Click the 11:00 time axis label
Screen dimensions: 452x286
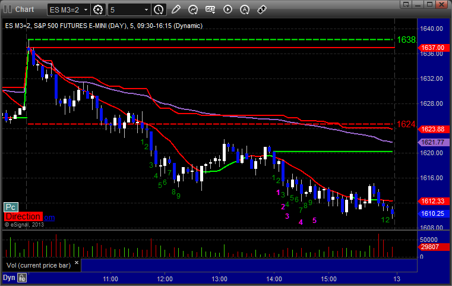[x=110, y=279]
